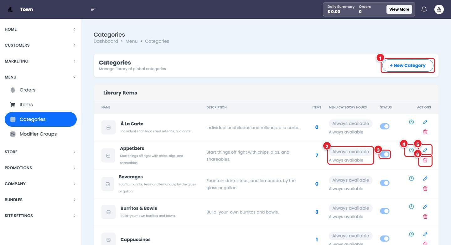Image resolution: width=451 pixels, height=245 pixels.
Task: Open hours clock for À La Carte
Action: pos(412,122)
